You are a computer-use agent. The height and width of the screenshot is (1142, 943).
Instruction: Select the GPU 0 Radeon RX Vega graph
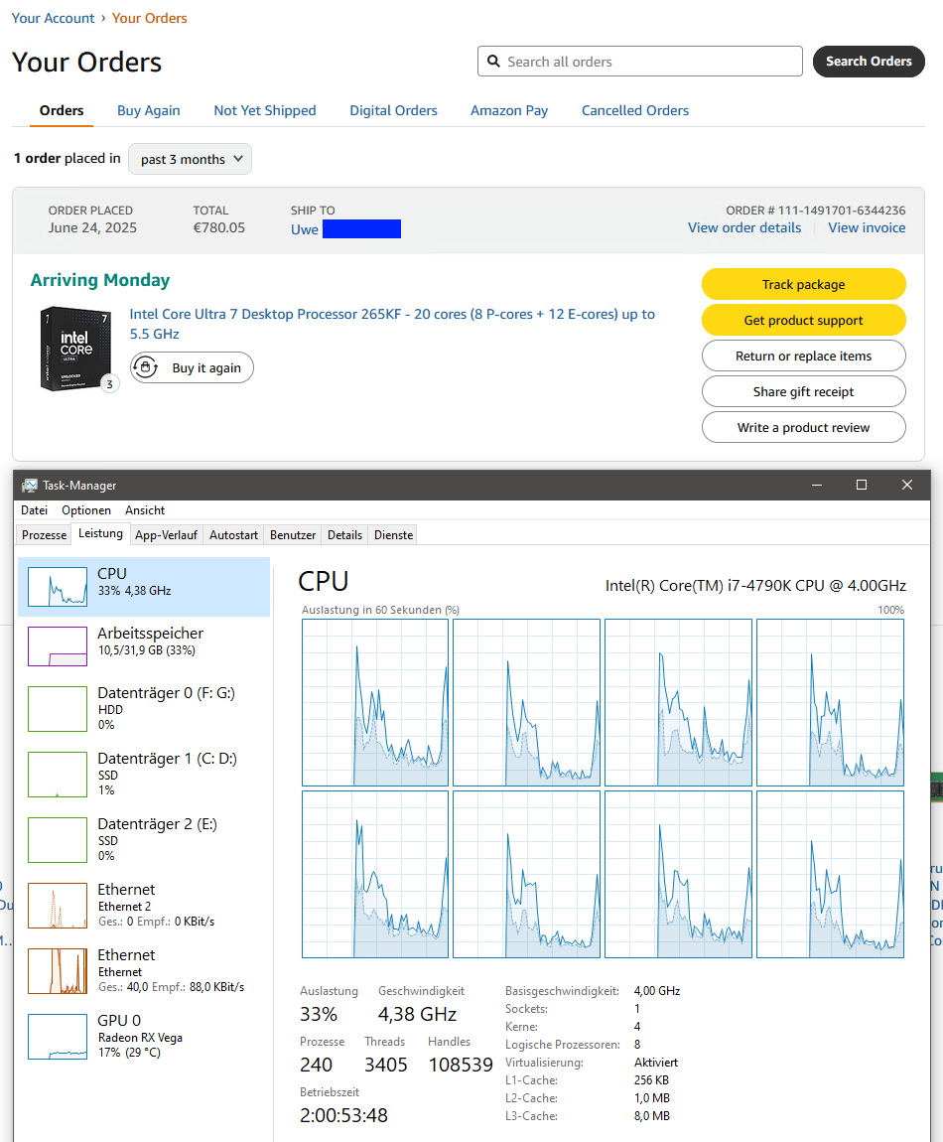(58, 1037)
